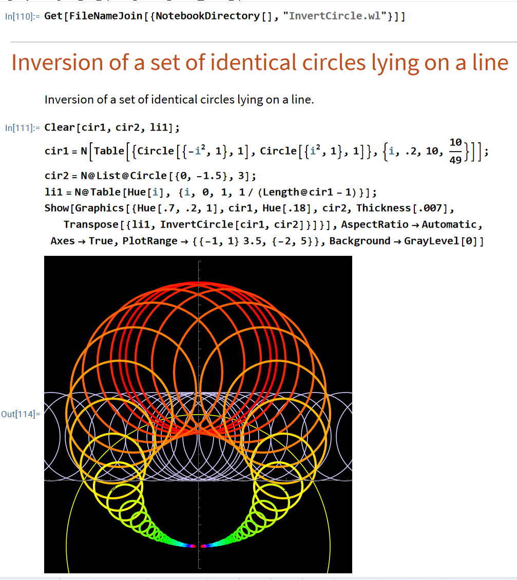The image size is (517, 580).
Task: Click the Clear[cir1, cir2, li1] line
Action: coord(112,127)
